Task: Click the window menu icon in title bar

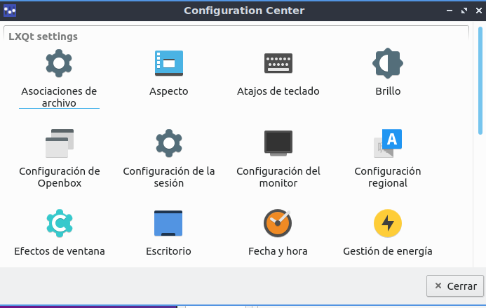Action: click(10, 11)
